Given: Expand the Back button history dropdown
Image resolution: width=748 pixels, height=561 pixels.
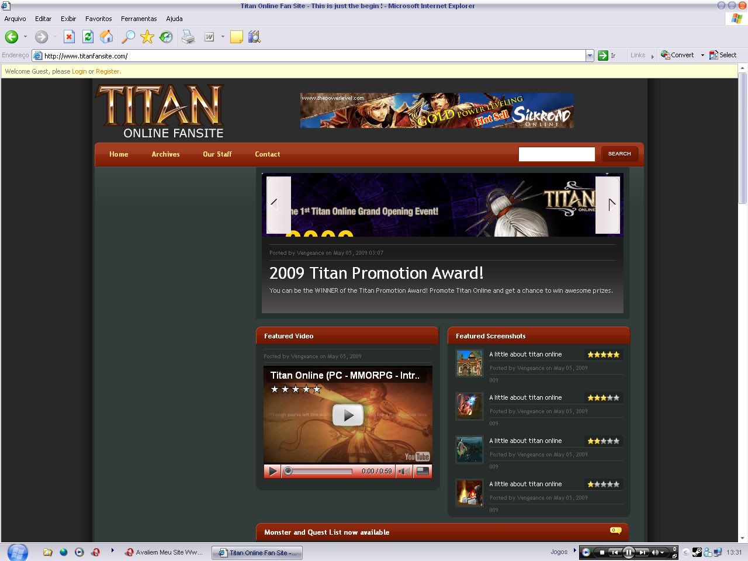Looking at the screenshot, I should (25, 37).
